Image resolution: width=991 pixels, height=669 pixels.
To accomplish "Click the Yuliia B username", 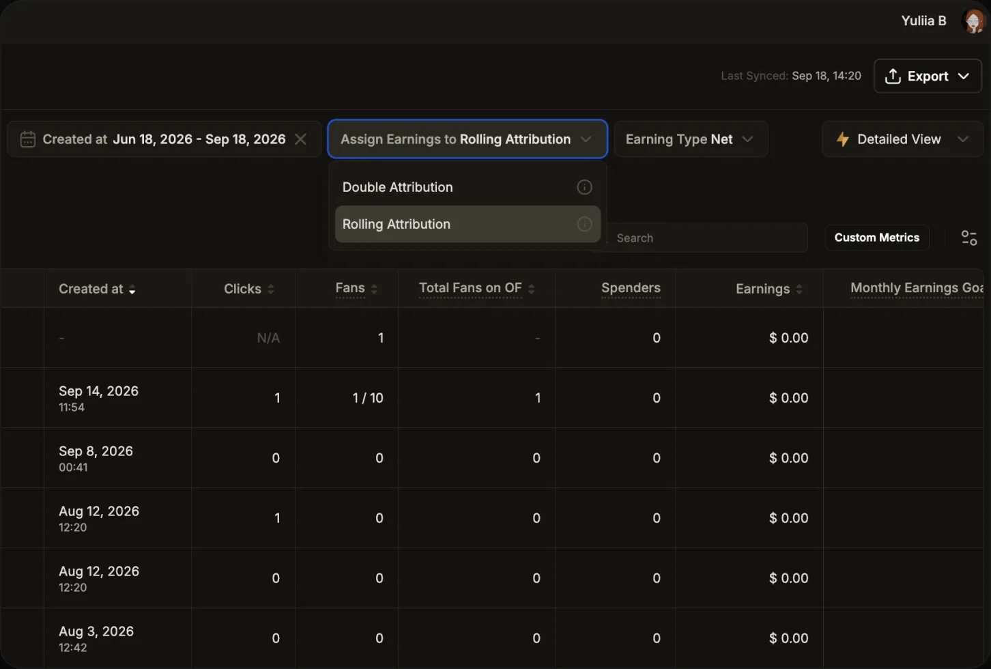I will pyautogui.click(x=923, y=21).
